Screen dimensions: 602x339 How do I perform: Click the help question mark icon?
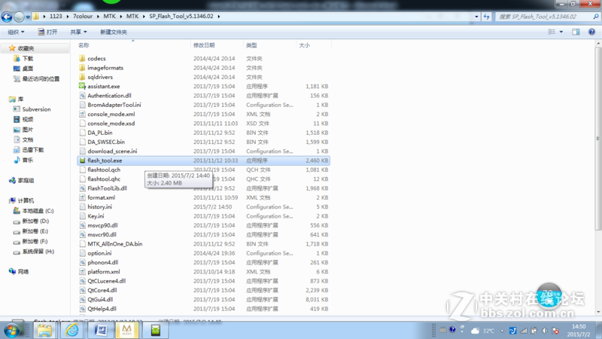pyautogui.click(x=591, y=32)
